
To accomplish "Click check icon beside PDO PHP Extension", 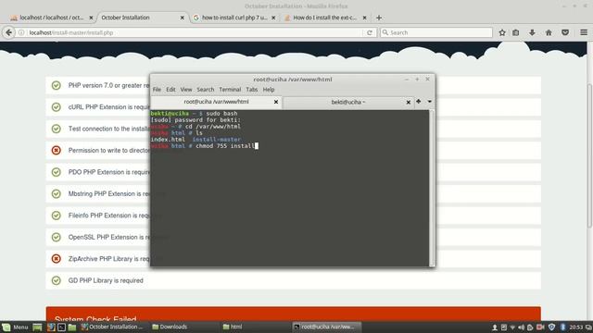I will click(x=56, y=172).
